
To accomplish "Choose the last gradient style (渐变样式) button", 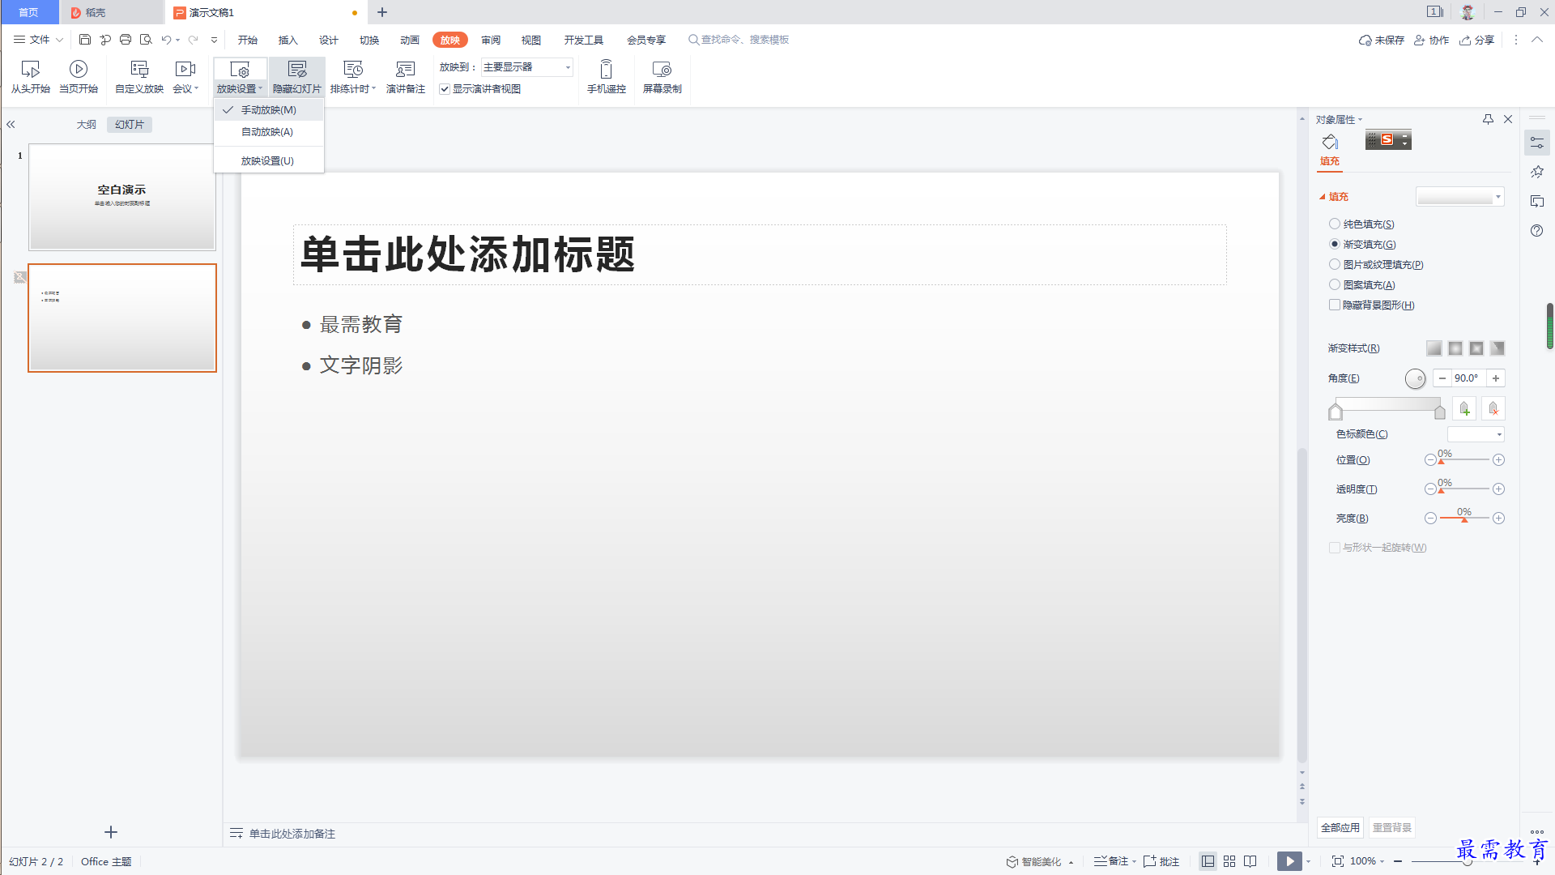I will [1497, 348].
